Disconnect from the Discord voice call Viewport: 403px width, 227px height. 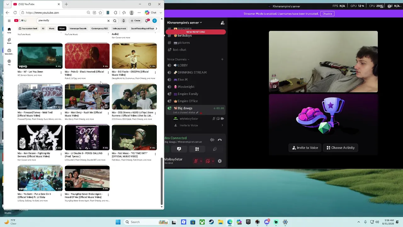(x=220, y=140)
